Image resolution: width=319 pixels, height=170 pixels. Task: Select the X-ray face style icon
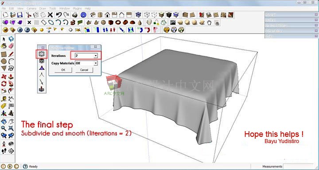click(138, 15)
